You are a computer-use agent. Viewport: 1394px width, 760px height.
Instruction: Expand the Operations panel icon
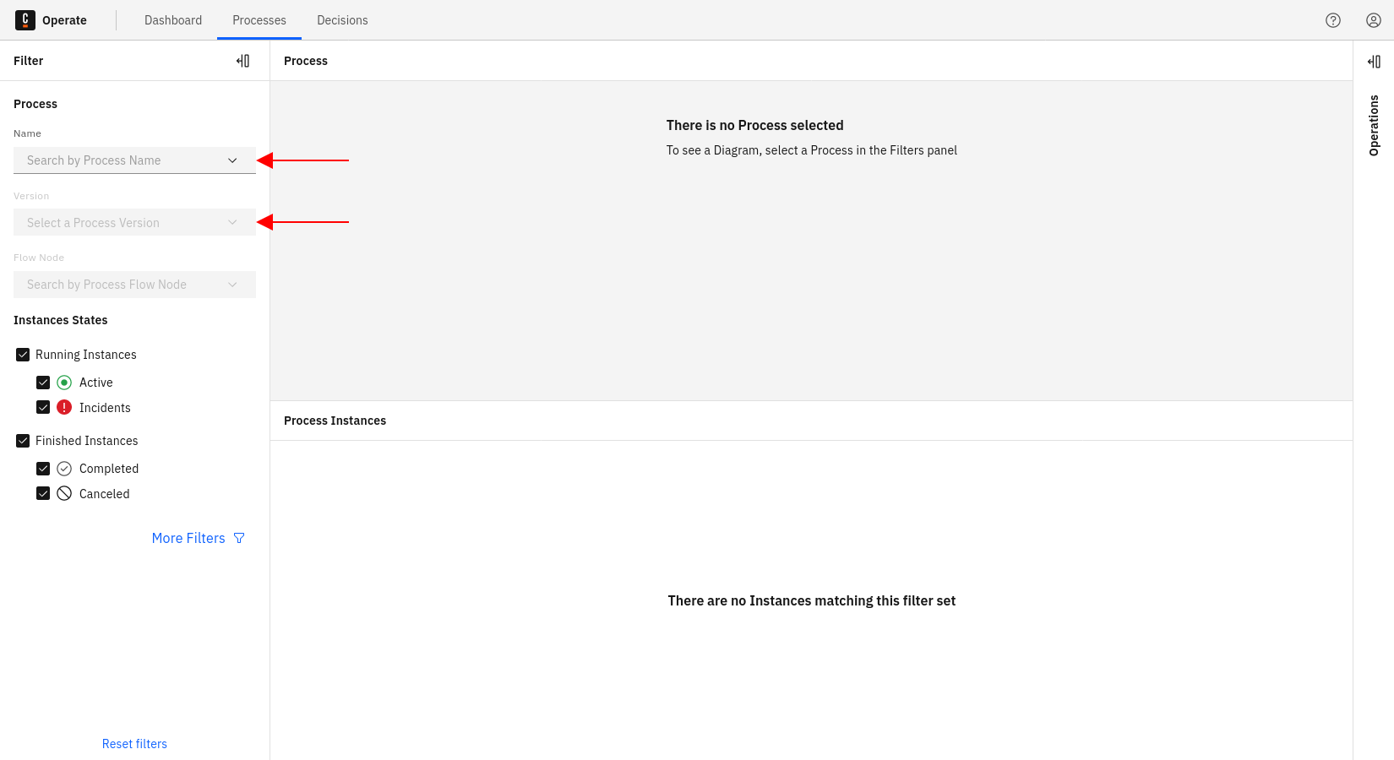[x=1374, y=62]
